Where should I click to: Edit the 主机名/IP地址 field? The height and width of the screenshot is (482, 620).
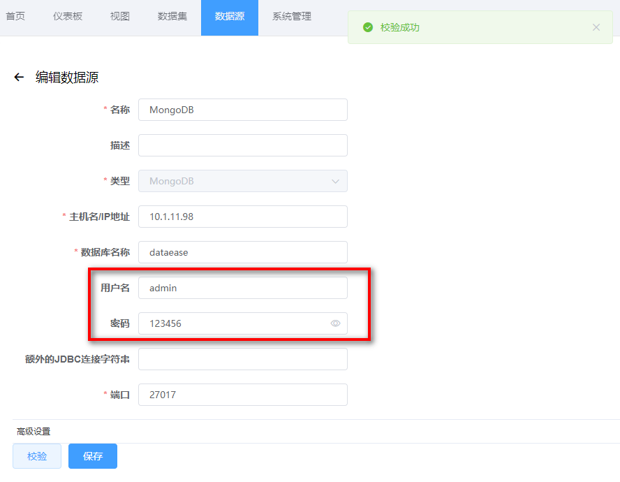click(x=243, y=217)
